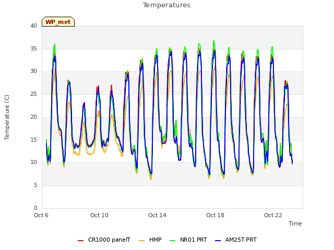Viewport: 334px width, 250px height.
Task: Click the 5 y-axis tick label
Action: (35, 185)
